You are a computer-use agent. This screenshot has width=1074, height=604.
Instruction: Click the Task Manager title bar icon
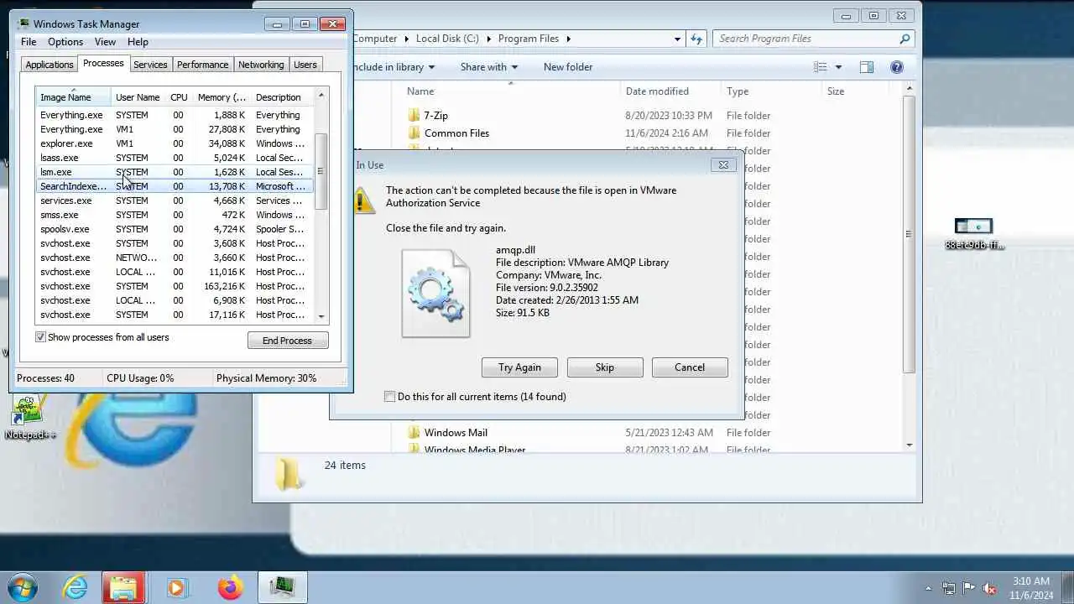(x=23, y=23)
